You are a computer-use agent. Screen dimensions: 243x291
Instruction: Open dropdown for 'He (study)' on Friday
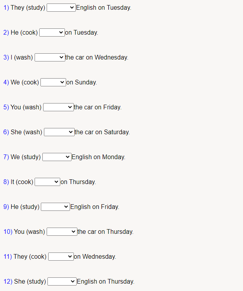tap(55, 207)
